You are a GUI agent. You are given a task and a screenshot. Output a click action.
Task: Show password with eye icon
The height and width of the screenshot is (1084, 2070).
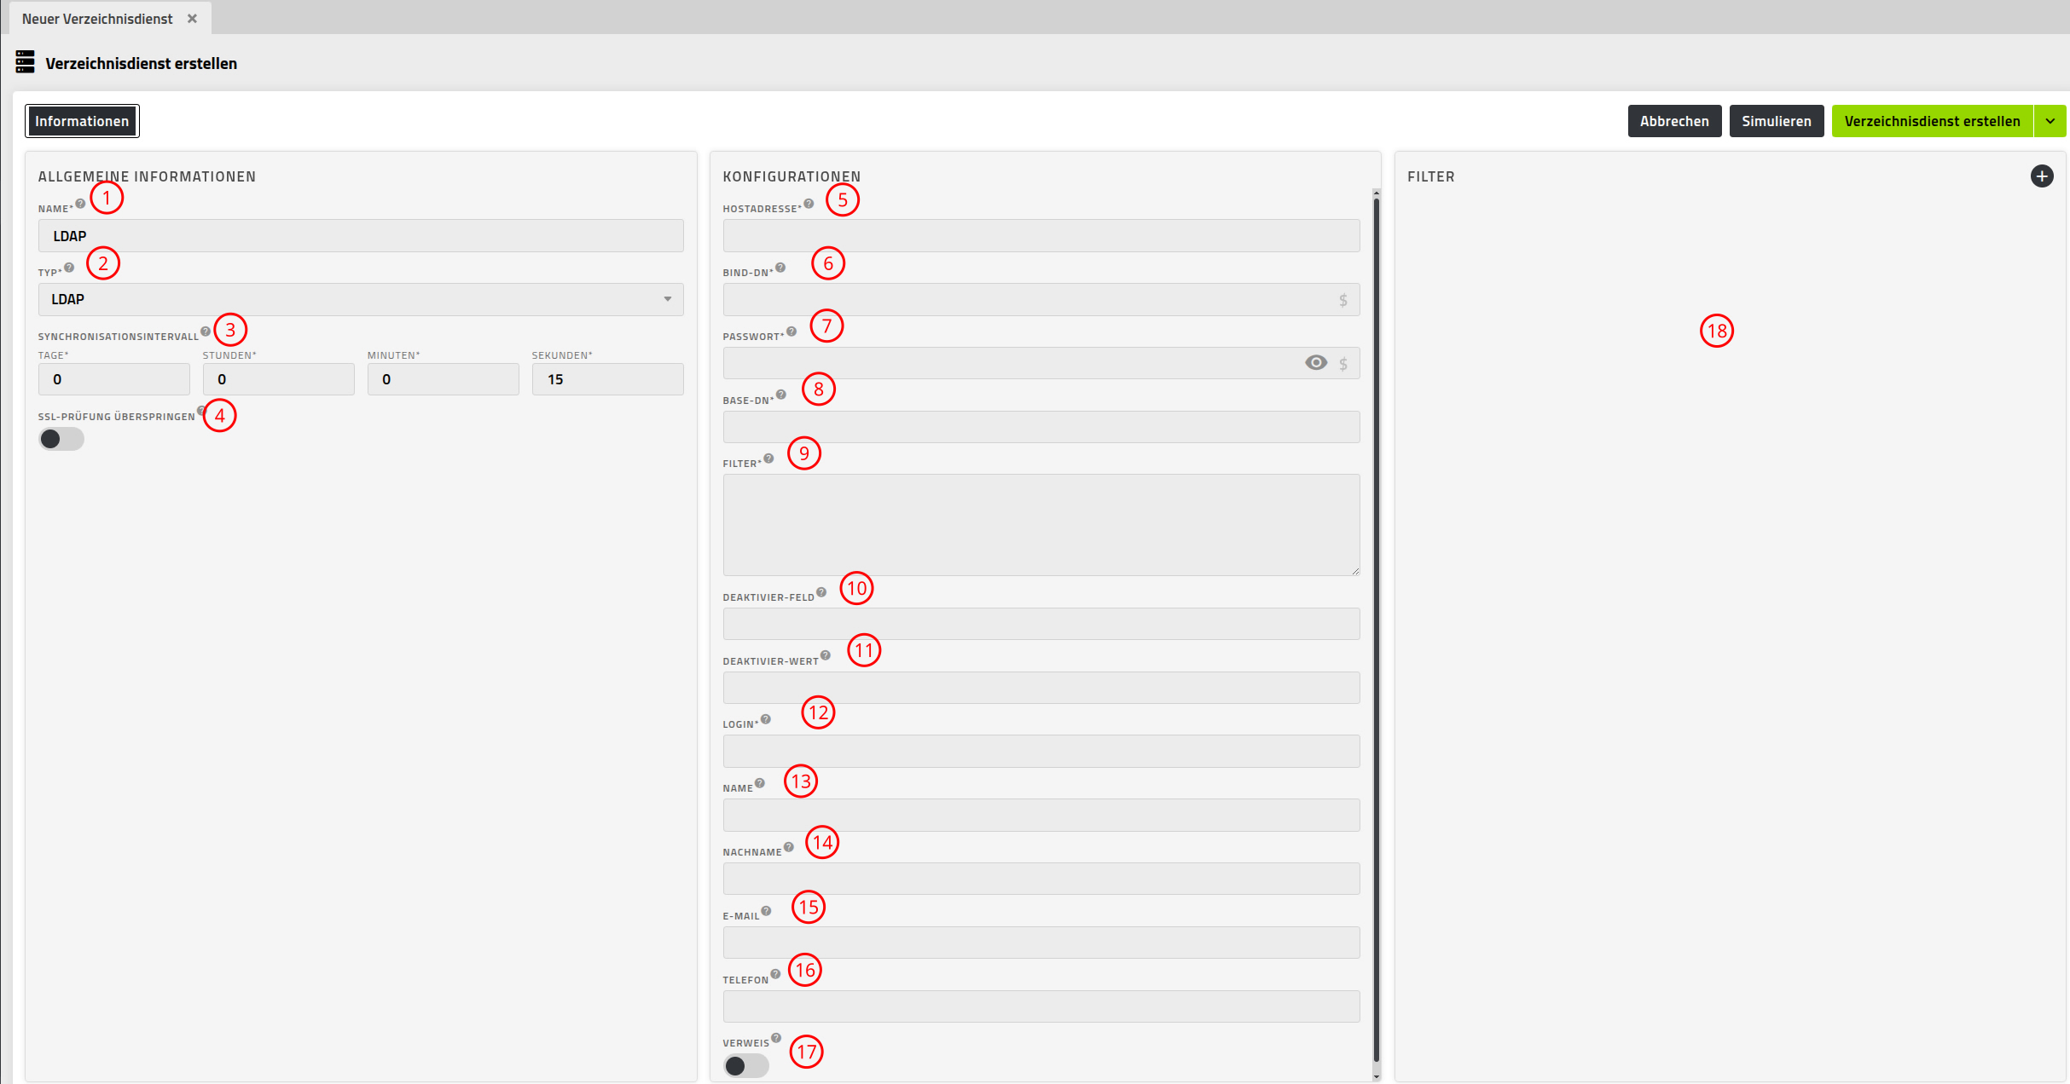[x=1316, y=363]
